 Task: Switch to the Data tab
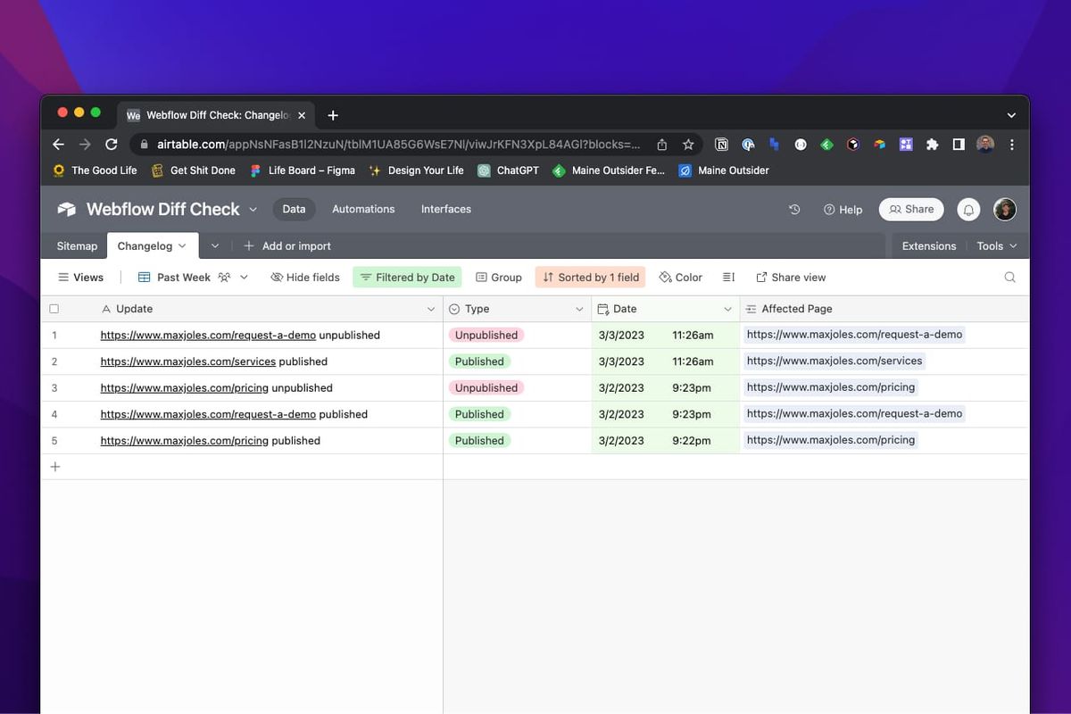pos(294,209)
